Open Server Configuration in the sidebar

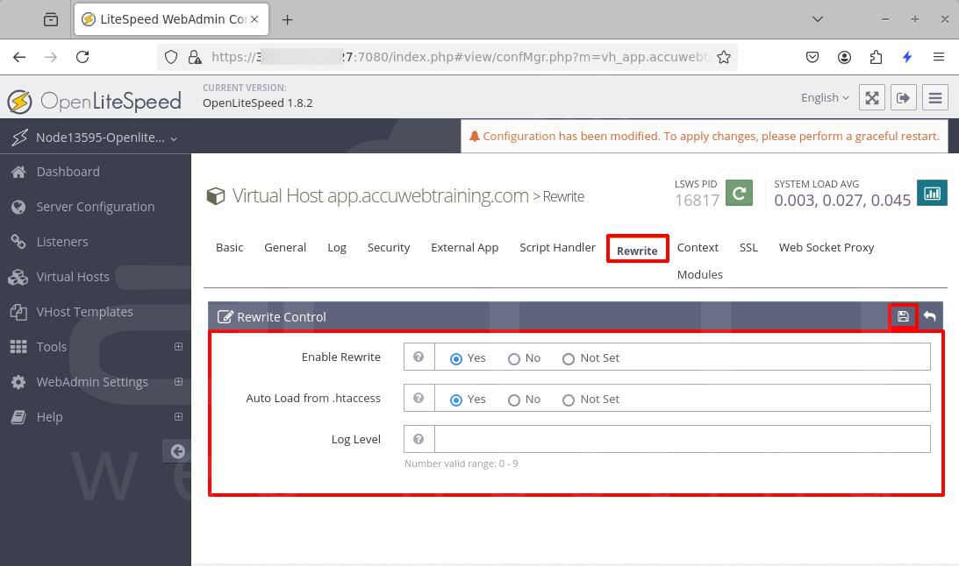(x=96, y=207)
